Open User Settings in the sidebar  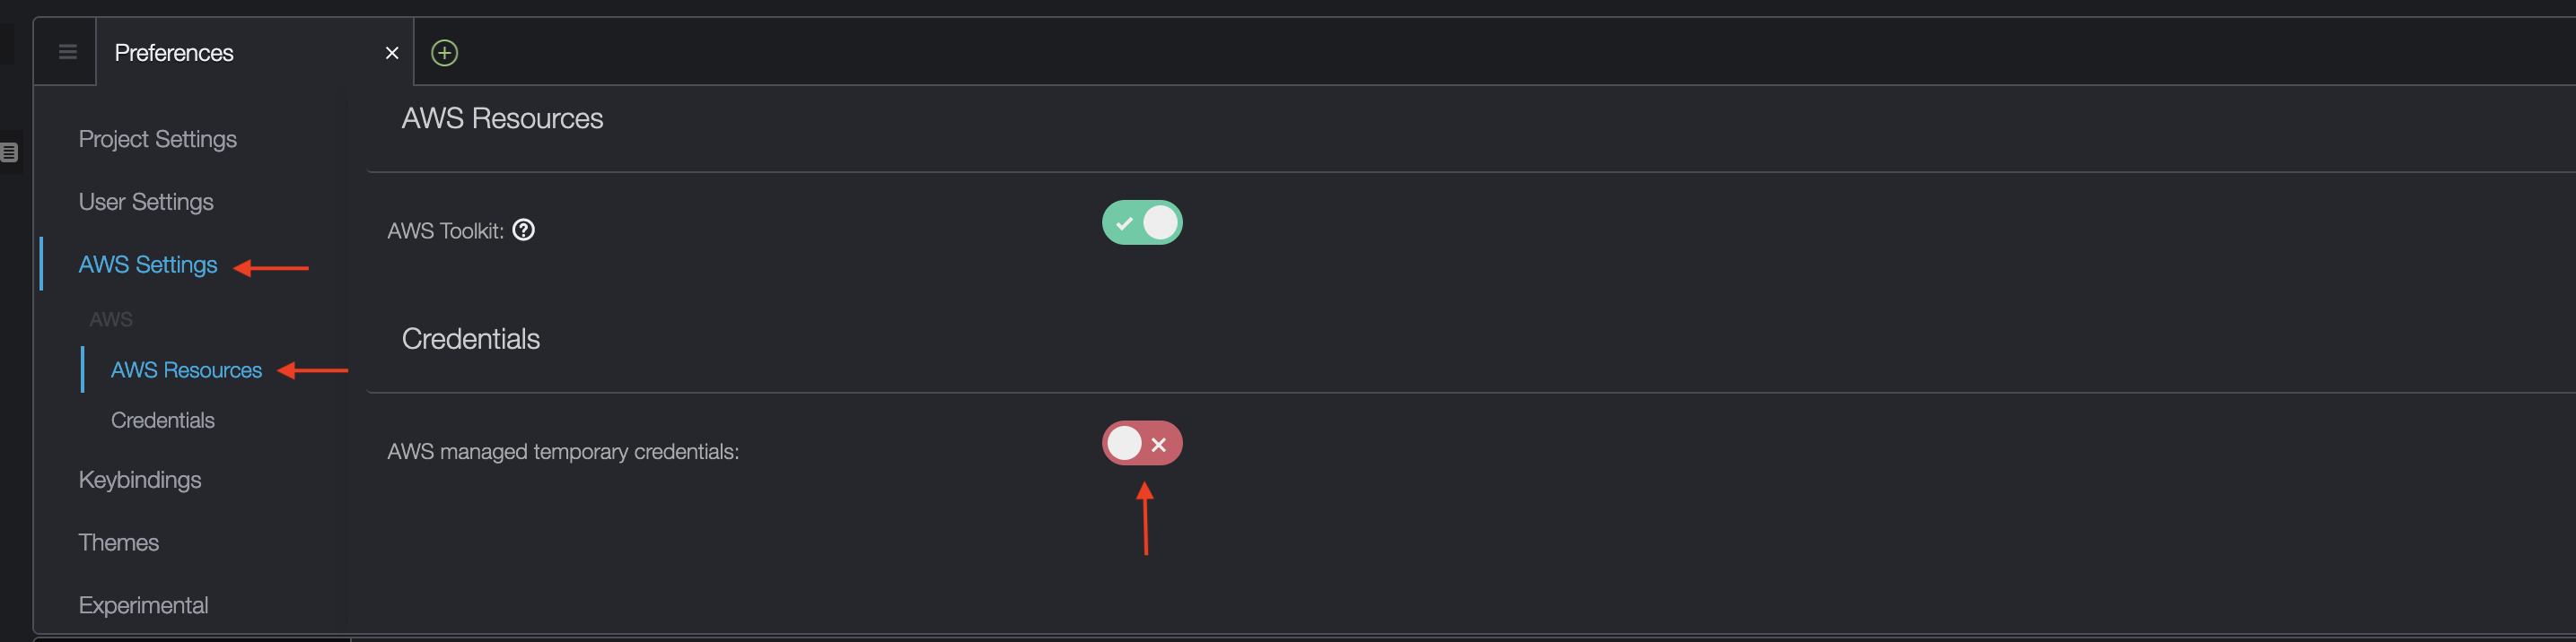146,202
